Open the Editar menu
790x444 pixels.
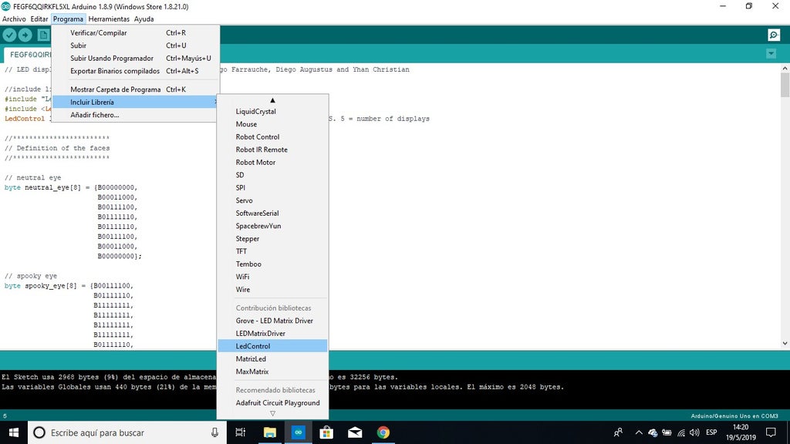click(x=39, y=18)
